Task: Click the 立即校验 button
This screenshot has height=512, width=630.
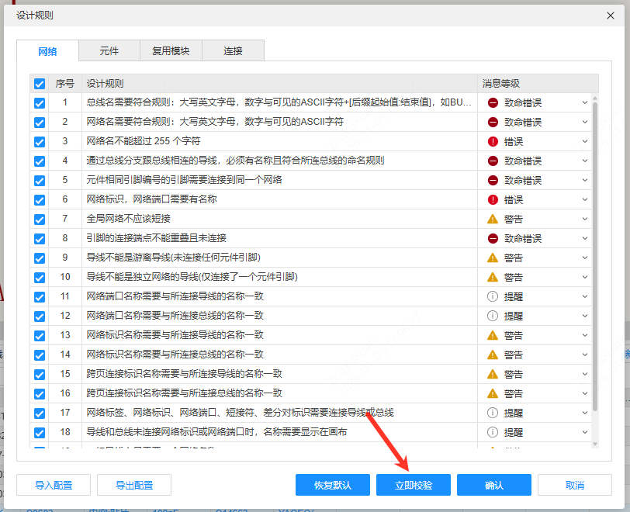Action: [x=413, y=485]
